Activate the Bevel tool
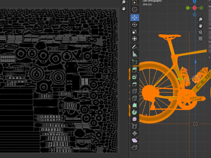This screenshot has width=211, height=158. [x=135, y=84]
